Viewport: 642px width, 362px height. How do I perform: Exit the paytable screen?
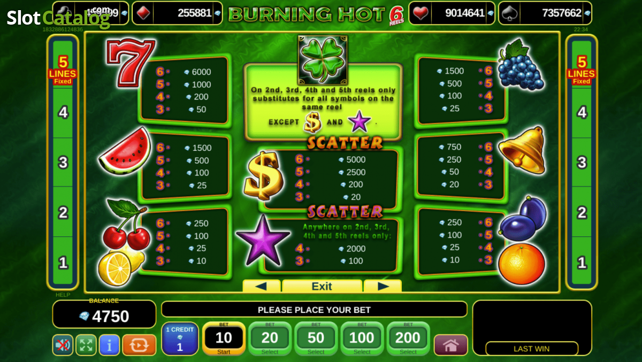[x=322, y=286]
